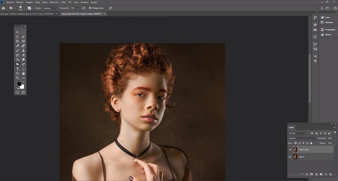Image resolution: width=338 pixels, height=181 pixels.
Task: Open the Ajustes panel
Action: 326,34
